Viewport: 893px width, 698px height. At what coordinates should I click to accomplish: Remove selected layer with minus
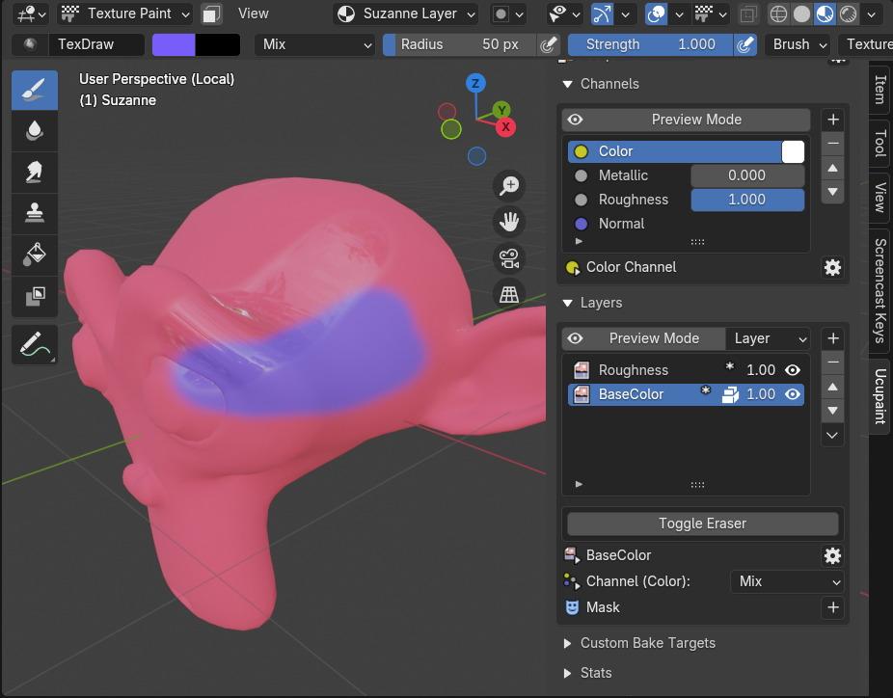tap(832, 362)
